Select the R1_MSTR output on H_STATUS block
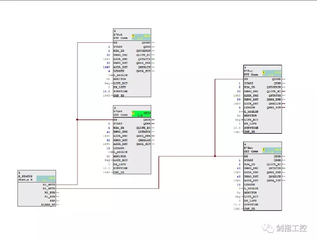317x242 pixels. click(x=50, y=189)
